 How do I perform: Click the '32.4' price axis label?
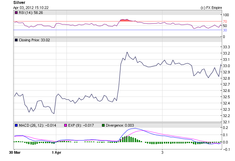click(x=226, y=103)
